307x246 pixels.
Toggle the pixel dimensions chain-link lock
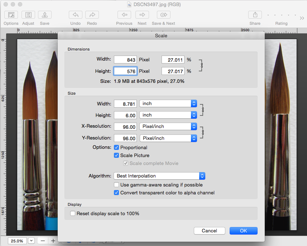(201, 66)
